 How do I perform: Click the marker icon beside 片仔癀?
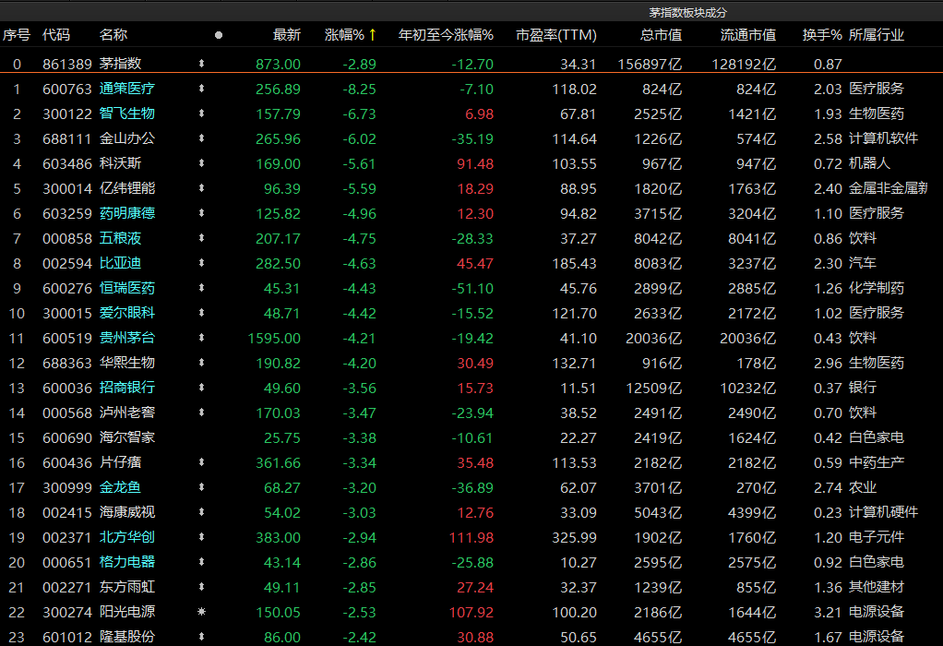(x=201, y=462)
